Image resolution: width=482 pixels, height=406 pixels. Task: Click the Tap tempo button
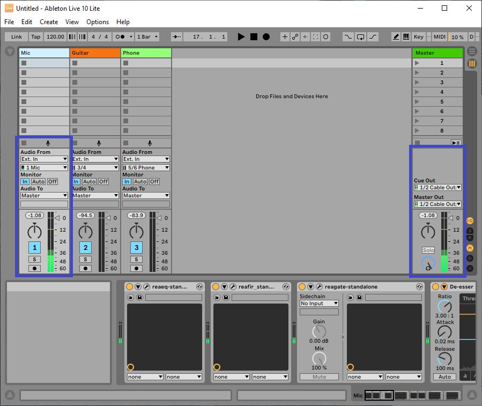click(x=36, y=37)
